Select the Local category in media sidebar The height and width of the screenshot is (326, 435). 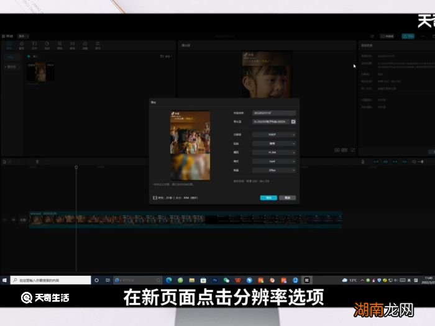tap(11, 57)
